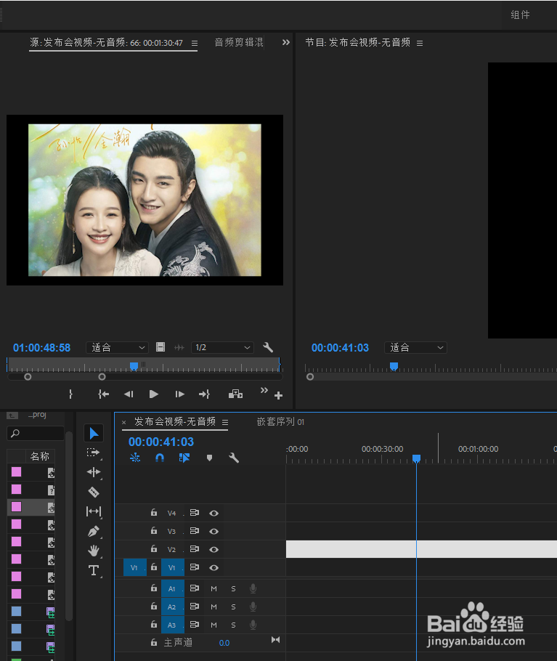Toggle V1 source patching button
Viewport: 557px width, 661px height.
pos(135,567)
